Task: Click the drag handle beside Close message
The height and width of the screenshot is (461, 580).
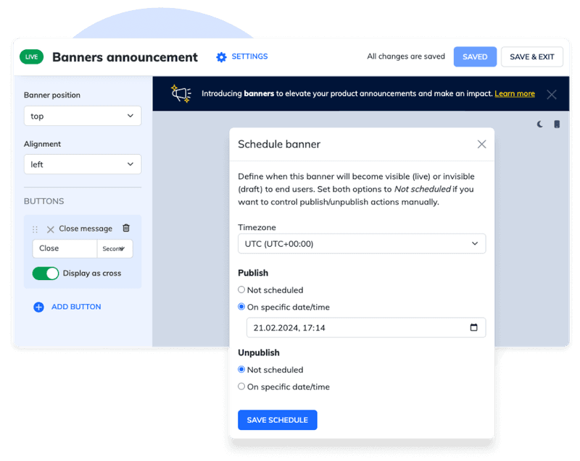Action: click(x=35, y=228)
